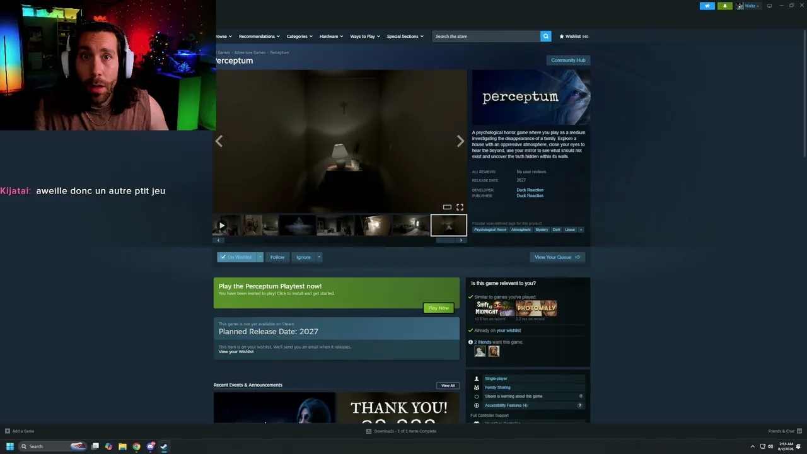Screen dimensions: 807x454
Task: Expand the Ignore options dropdown arrow
Action: (x=319, y=257)
